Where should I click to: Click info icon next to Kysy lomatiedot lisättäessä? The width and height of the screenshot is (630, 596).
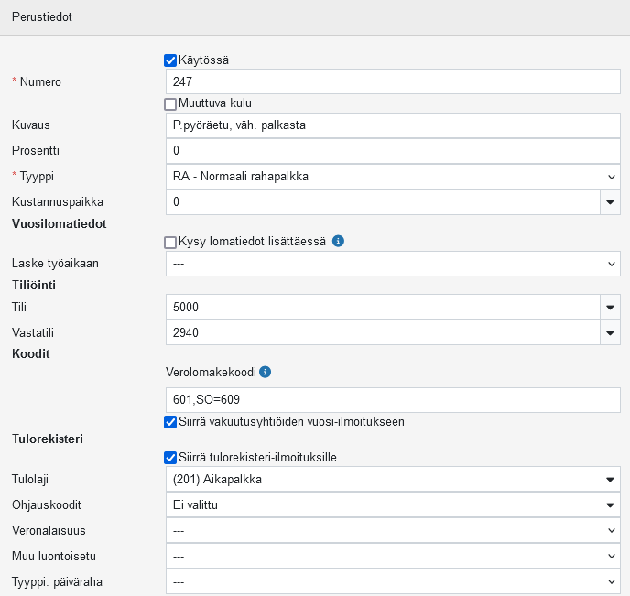(x=338, y=242)
